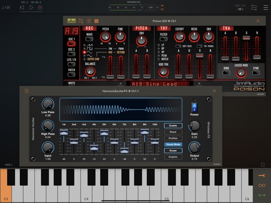Click the CUTOFF knob

pyautogui.click(x=180, y=37)
